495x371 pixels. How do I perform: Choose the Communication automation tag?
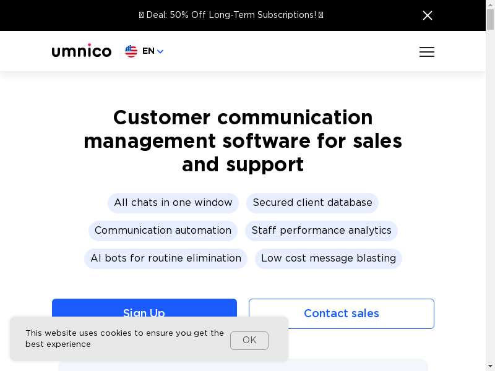(163, 231)
